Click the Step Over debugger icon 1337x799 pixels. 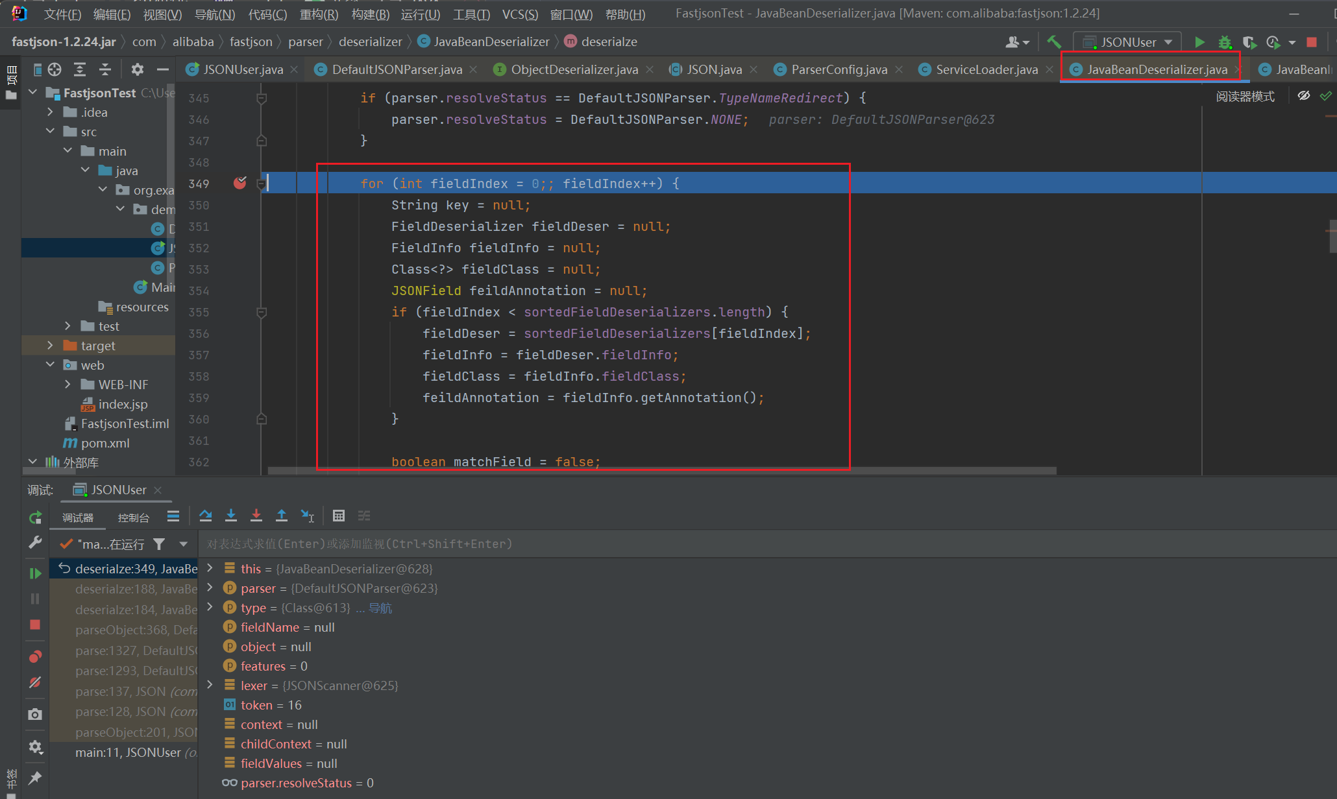click(206, 516)
